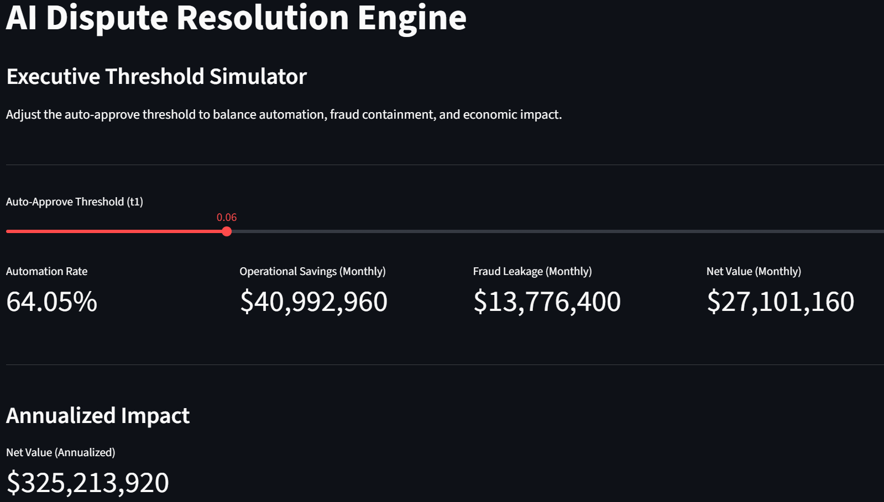Click the Net Value (Annualized) label
884x502 pixels.
61,452
